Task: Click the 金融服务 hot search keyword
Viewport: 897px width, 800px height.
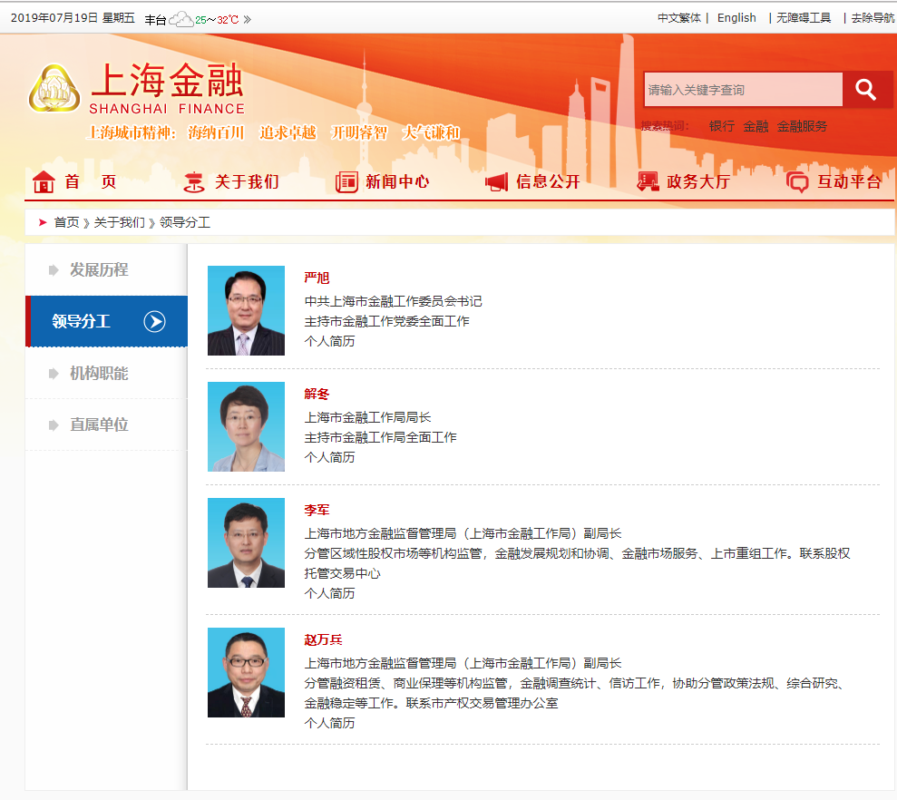Action: (802, 126)
